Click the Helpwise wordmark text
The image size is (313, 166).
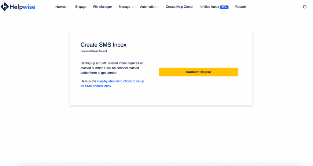22,7
